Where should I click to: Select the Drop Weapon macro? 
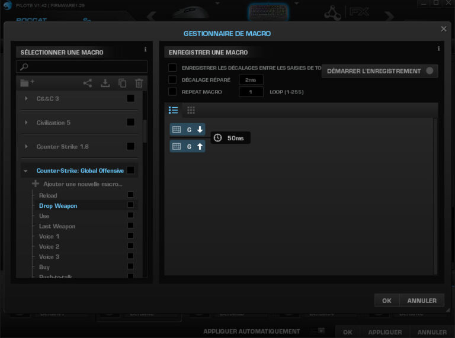click(58, 206)
